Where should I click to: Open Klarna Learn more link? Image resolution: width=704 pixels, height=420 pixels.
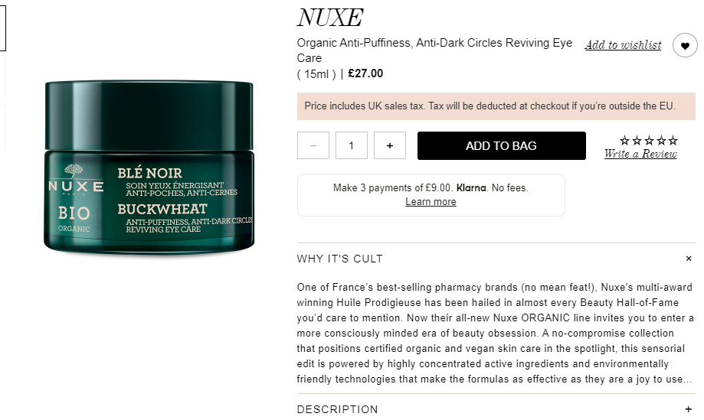(x=431, y=202)
